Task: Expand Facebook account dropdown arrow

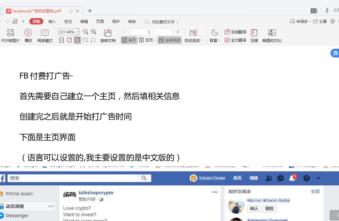Action: coord(318,178)
